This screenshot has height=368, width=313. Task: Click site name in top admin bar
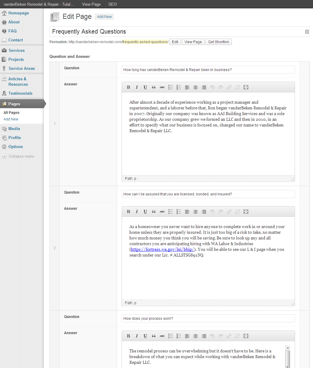click(x=39, y=4)
